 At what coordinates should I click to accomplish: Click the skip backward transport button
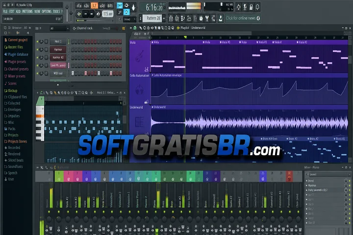click(85, 14)
